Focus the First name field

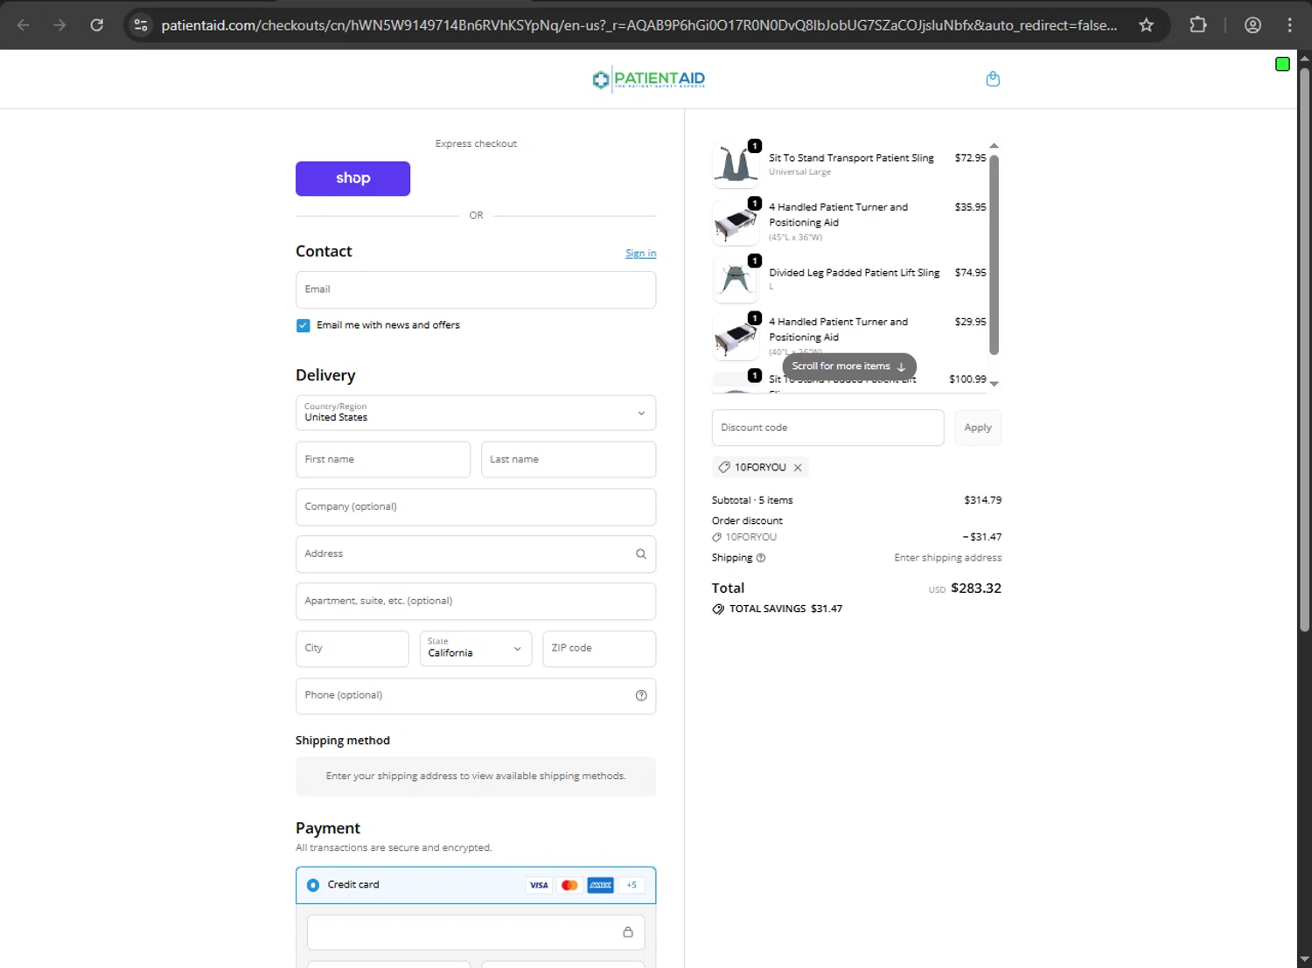coord(383,459)
